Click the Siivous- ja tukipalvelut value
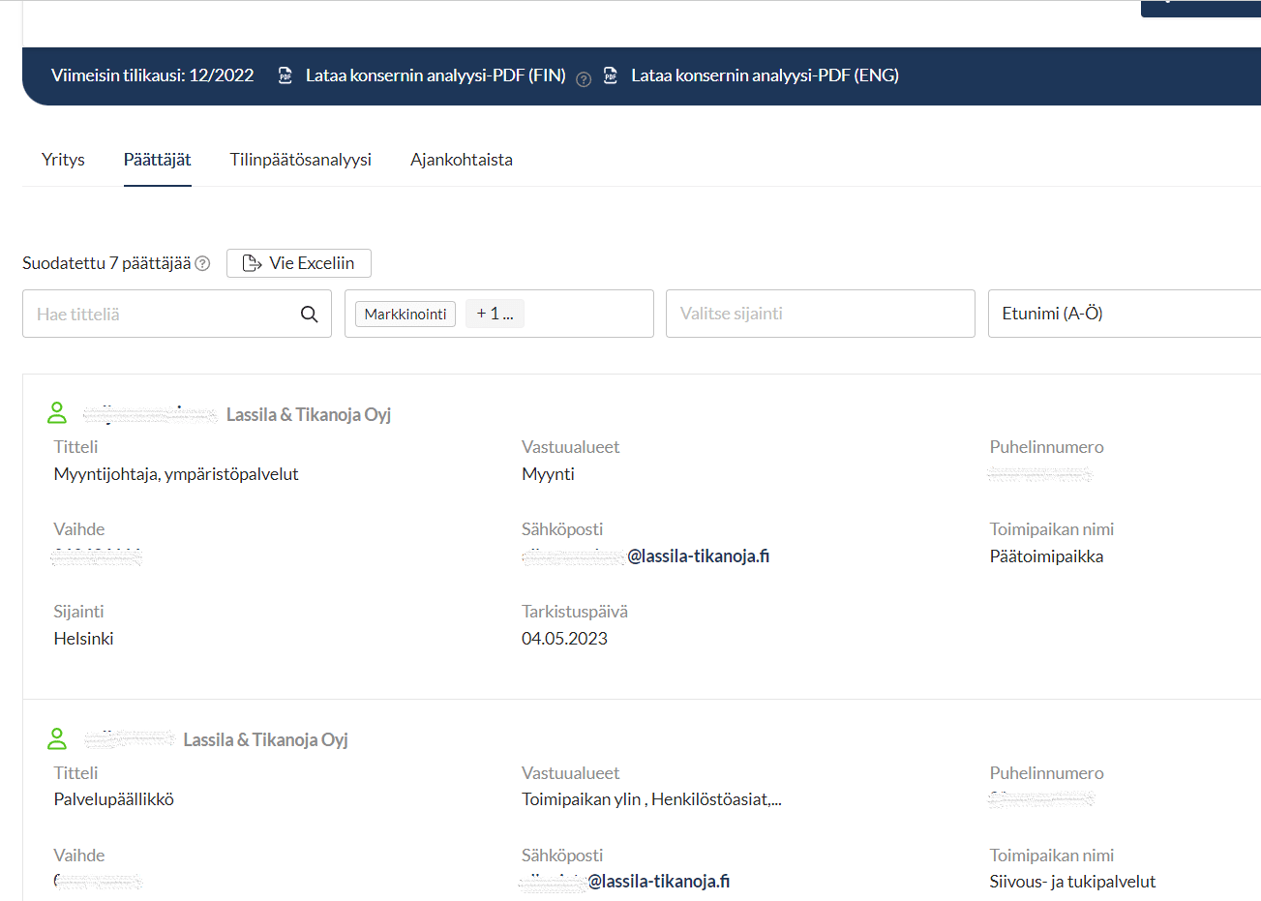 (x=1073, y=882)
